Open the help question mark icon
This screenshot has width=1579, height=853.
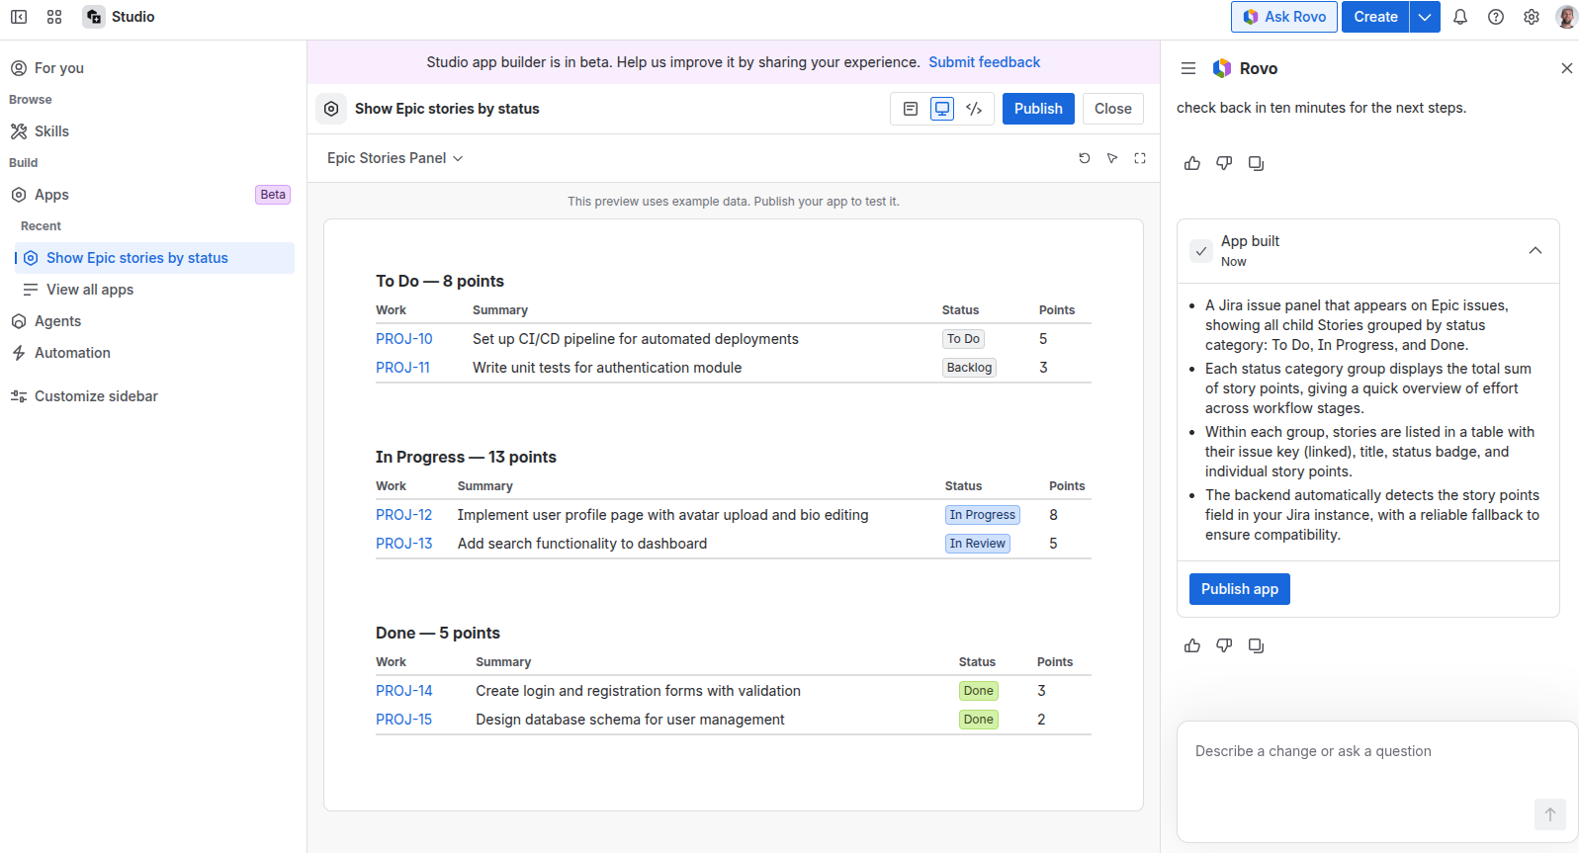tap(1496, 17)
